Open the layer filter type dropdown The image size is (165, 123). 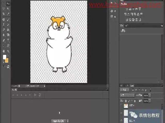coord(125,90)
